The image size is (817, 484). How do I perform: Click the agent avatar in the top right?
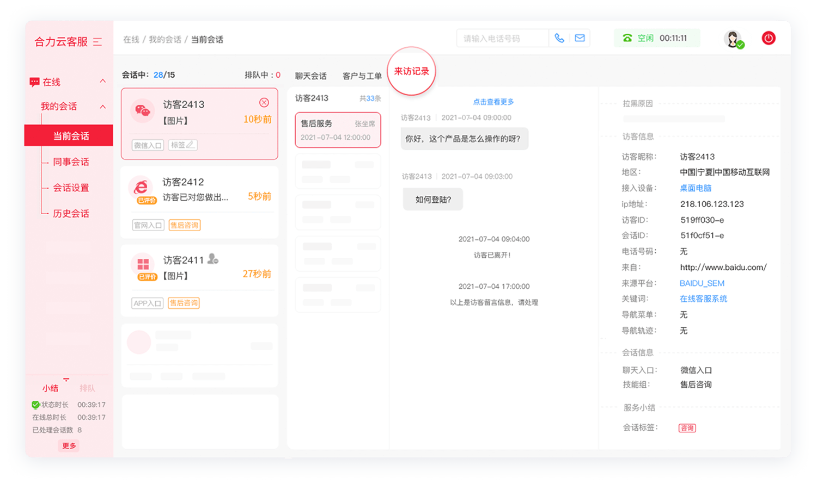tap(733, 38)
